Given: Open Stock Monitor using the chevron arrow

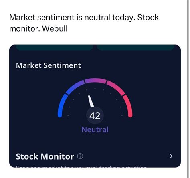Looking at the screenshot, I should [171, 156].
